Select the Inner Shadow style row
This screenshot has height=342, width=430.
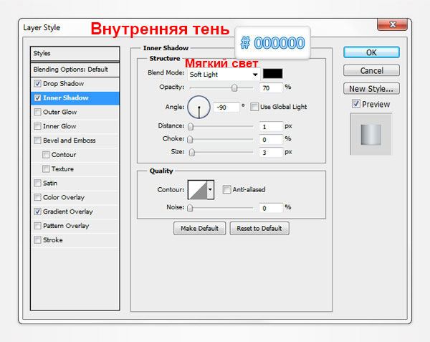[75, 98]
